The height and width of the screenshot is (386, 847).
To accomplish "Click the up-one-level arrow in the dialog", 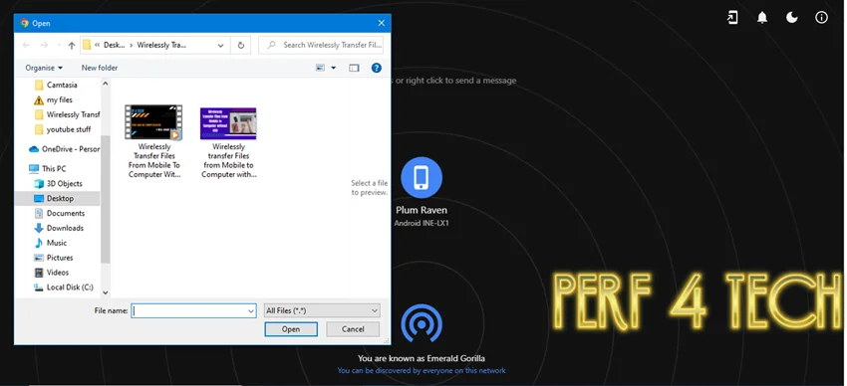I will (72, 46).
